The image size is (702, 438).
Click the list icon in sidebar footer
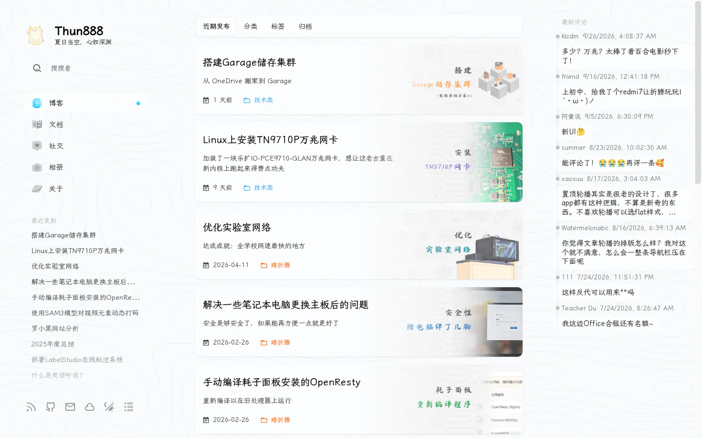129,407
